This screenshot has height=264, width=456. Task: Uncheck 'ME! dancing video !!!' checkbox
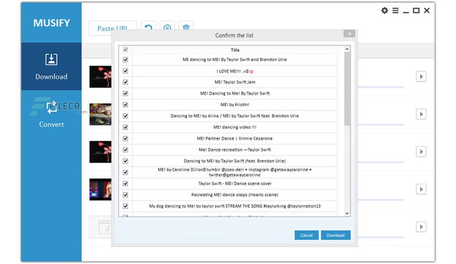(125, 127)
